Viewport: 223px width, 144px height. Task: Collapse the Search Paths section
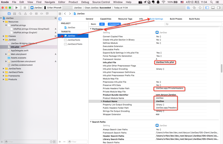pos(91,122)
